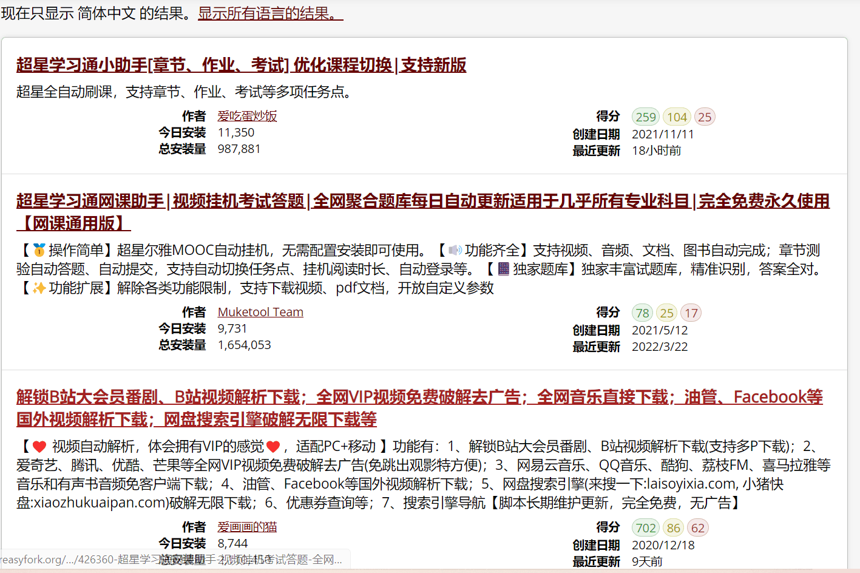Select the updated time 9天前
The width and height of the screenshot is (860, 573).
648,561
